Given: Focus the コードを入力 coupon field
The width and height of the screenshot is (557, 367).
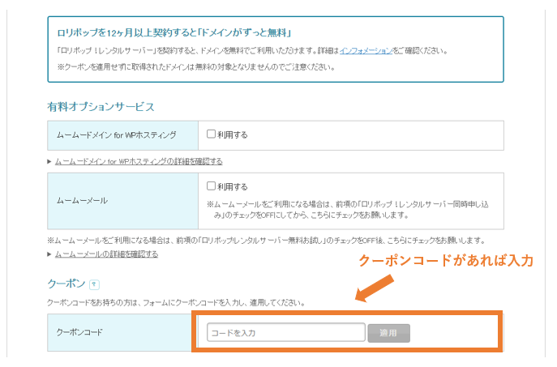Looking at the screenshot, I should point(285,333).
